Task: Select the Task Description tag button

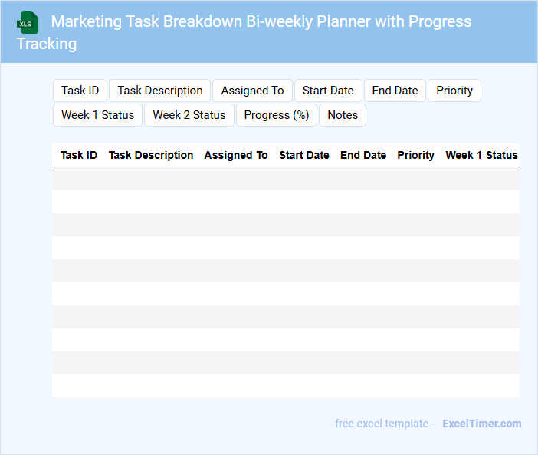Action: 160,91
